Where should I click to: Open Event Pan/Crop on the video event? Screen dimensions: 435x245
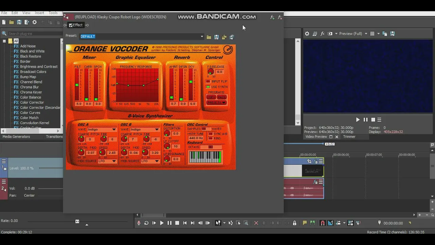(x=309, y=161)
